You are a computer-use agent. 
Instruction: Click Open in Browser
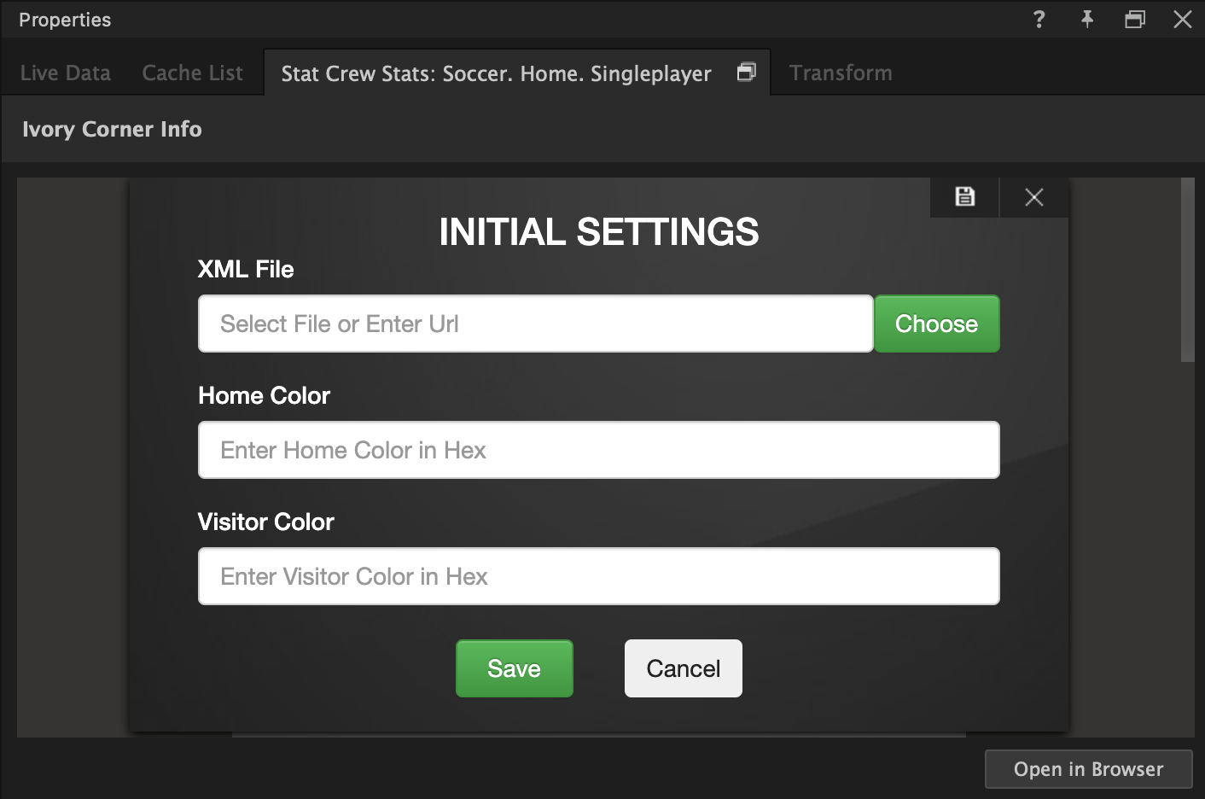point(1088,768)
